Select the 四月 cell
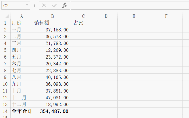 click(x=22, y=50)
